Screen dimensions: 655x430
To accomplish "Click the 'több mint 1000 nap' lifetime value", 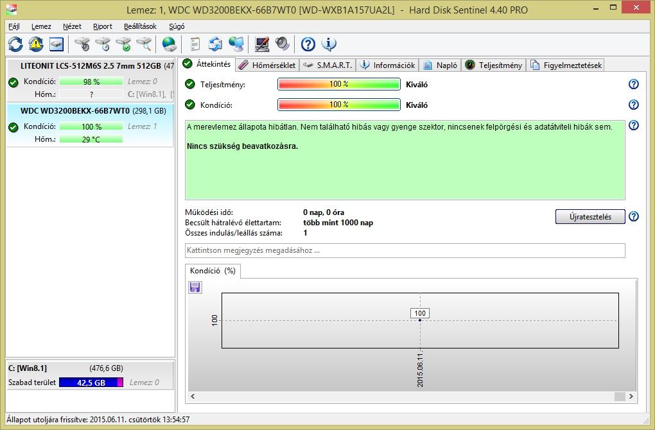I will 338,223.
